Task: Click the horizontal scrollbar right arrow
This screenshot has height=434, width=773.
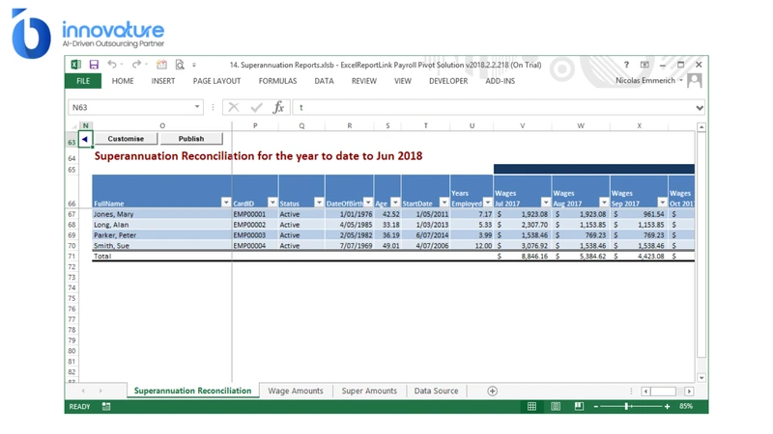Action: click(x=689, y=392)
